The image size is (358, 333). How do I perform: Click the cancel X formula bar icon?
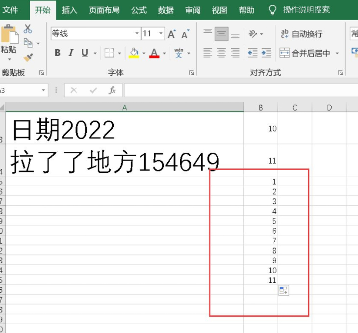[74, 90]
